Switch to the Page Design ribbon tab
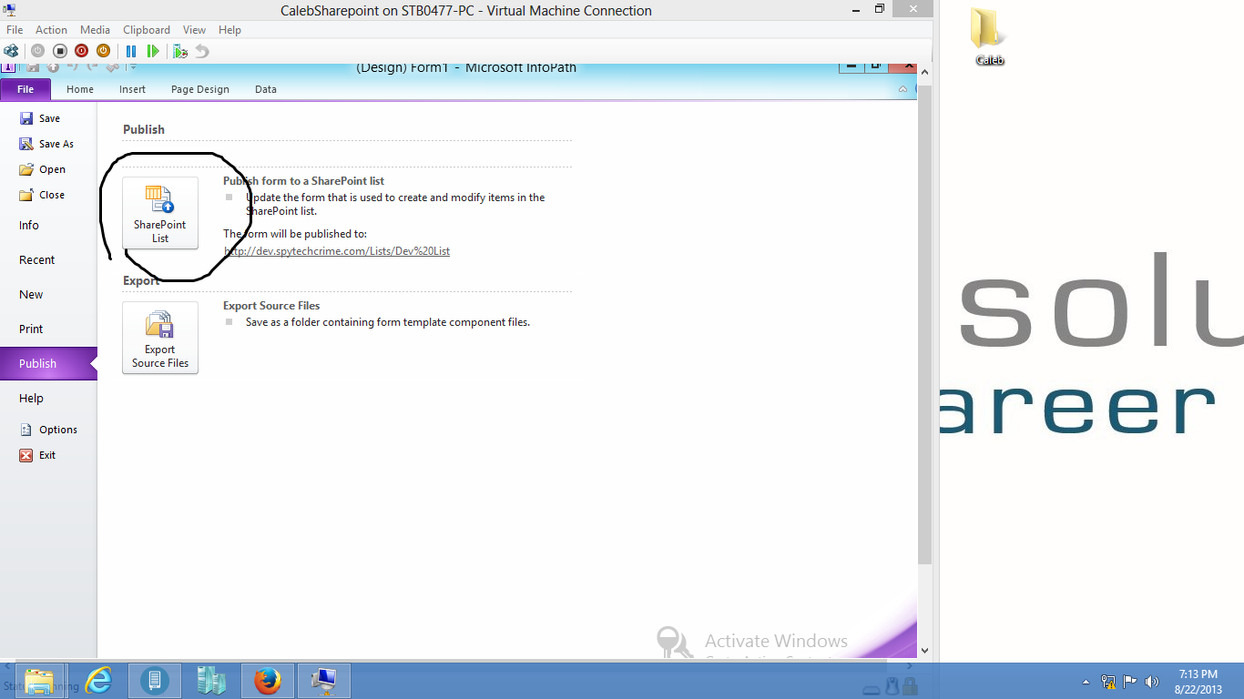The image size is (1244, 699). 200,89
